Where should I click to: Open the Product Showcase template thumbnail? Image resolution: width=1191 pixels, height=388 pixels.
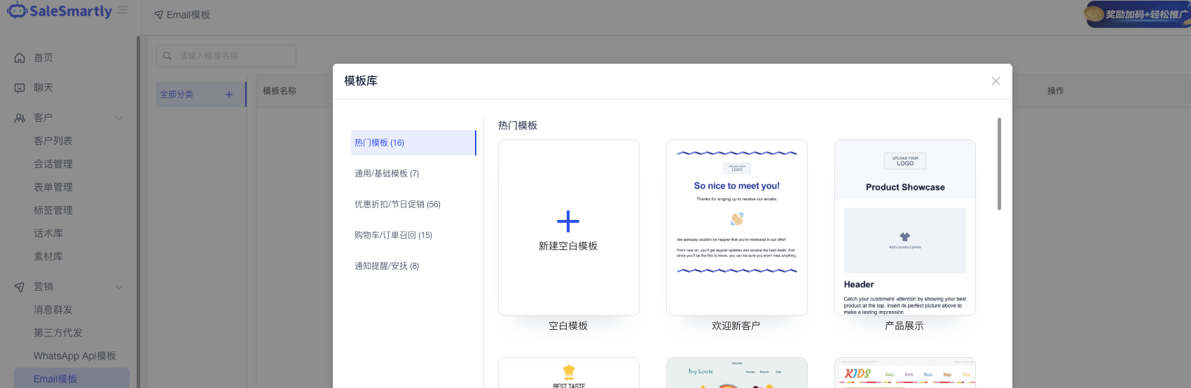point(905,228)
